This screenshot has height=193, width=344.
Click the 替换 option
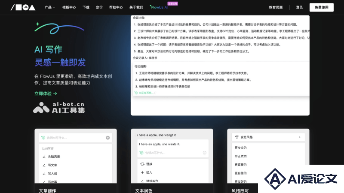pyautogui.click(x=149, y=164)
